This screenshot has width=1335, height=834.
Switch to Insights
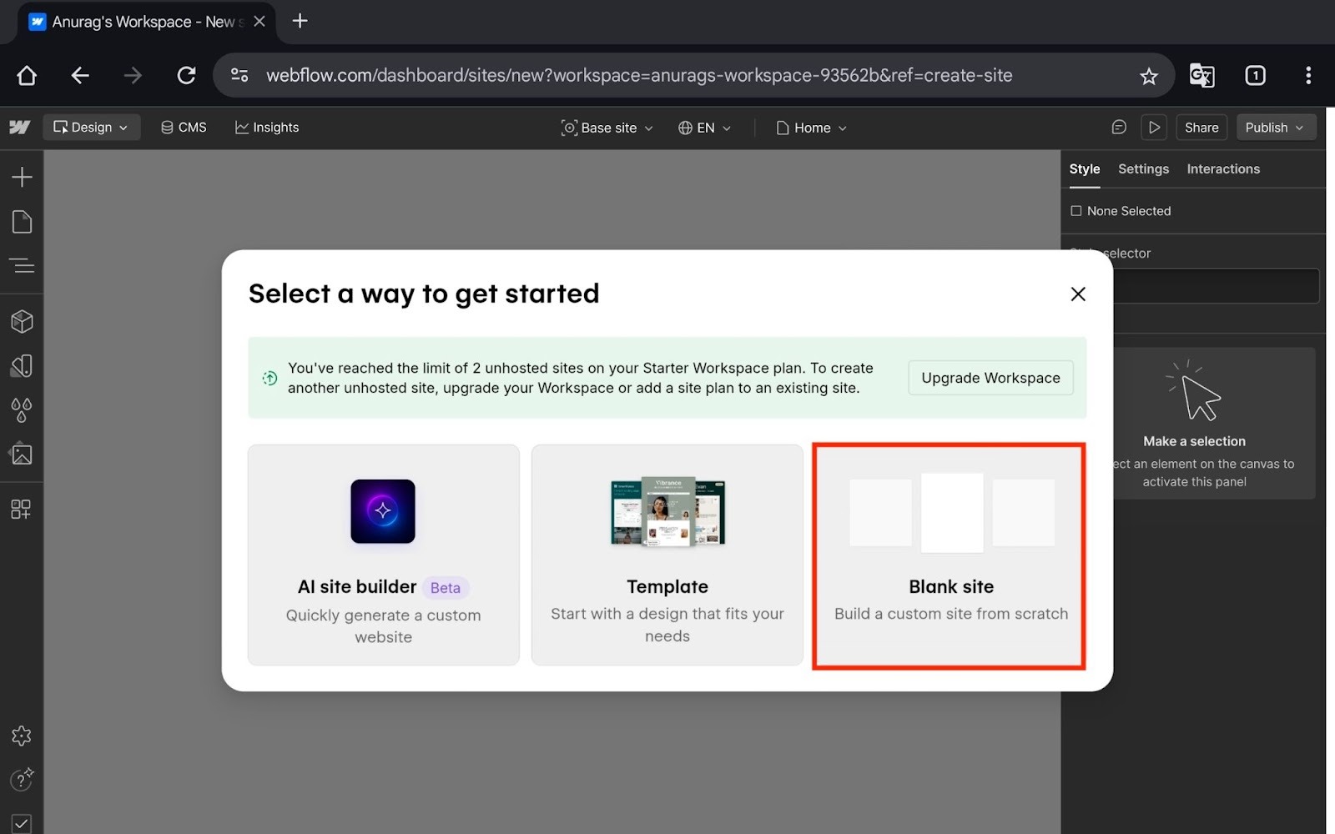click(267, 128)
